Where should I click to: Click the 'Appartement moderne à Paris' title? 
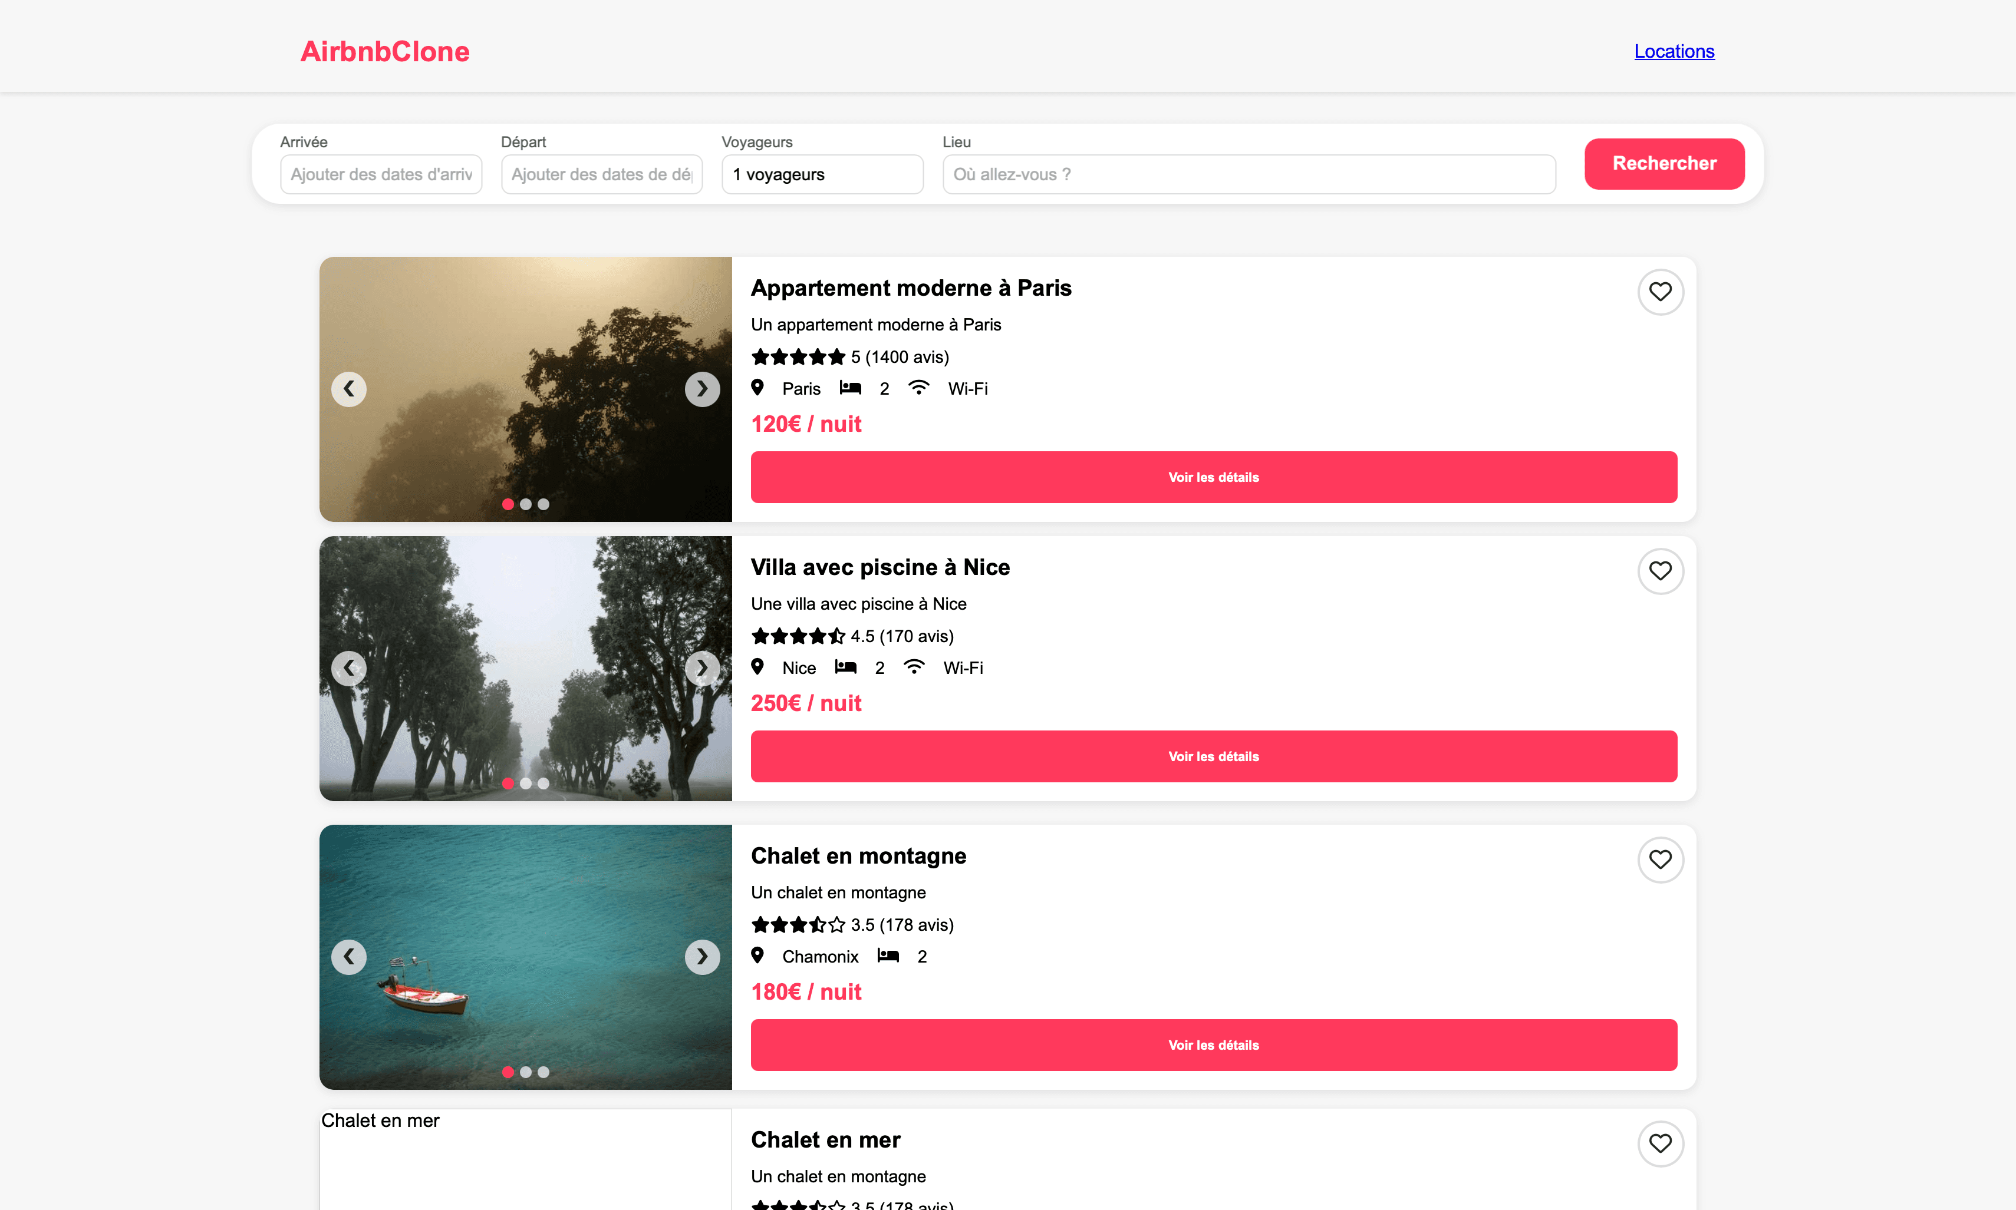pyautogui.click(x=911, y=288)
